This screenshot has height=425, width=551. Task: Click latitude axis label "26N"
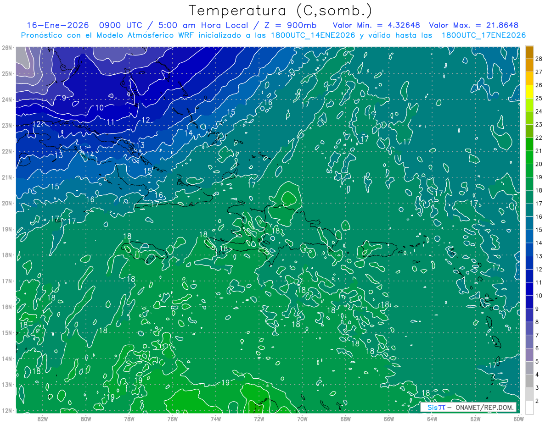pos(6,47)
